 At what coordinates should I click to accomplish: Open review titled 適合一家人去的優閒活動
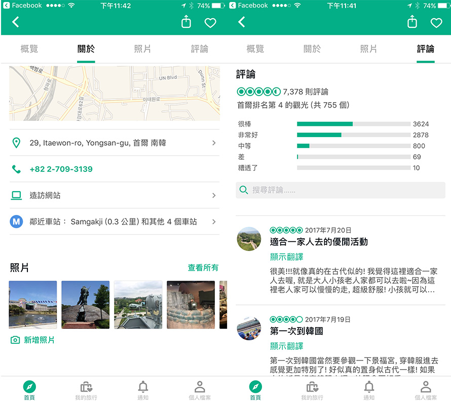[x=319, y=242]
